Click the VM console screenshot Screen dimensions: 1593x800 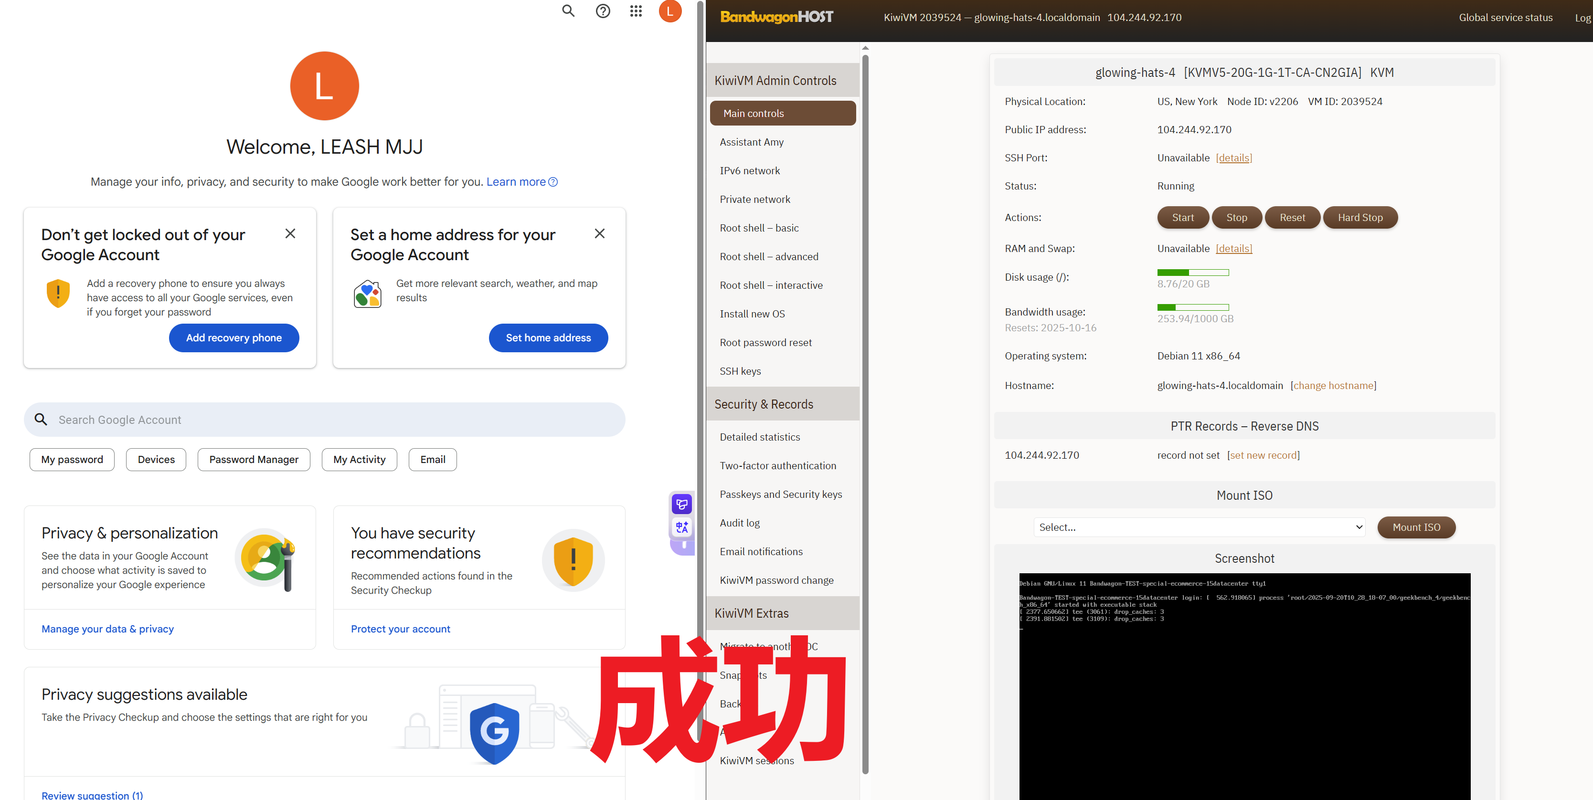tap(1244, 686)
